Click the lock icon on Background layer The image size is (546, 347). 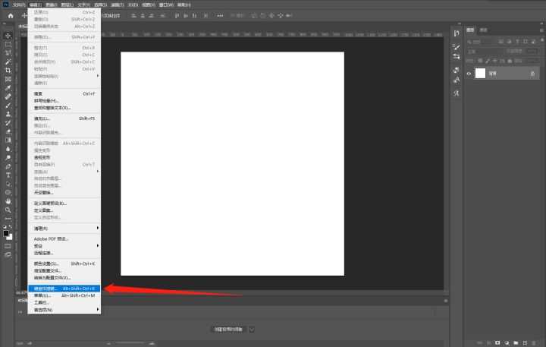tap(532, 74)
